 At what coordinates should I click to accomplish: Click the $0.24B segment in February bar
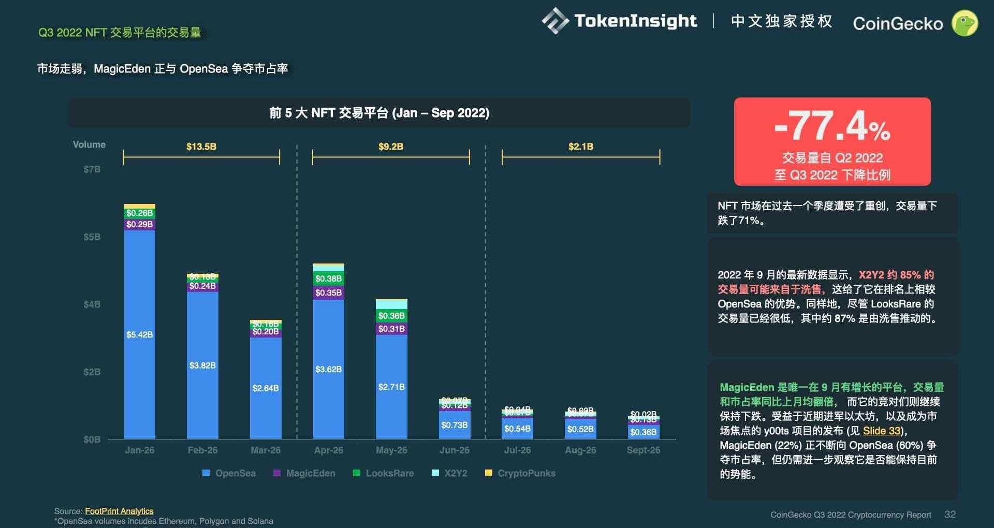click(x=202, y=286)
